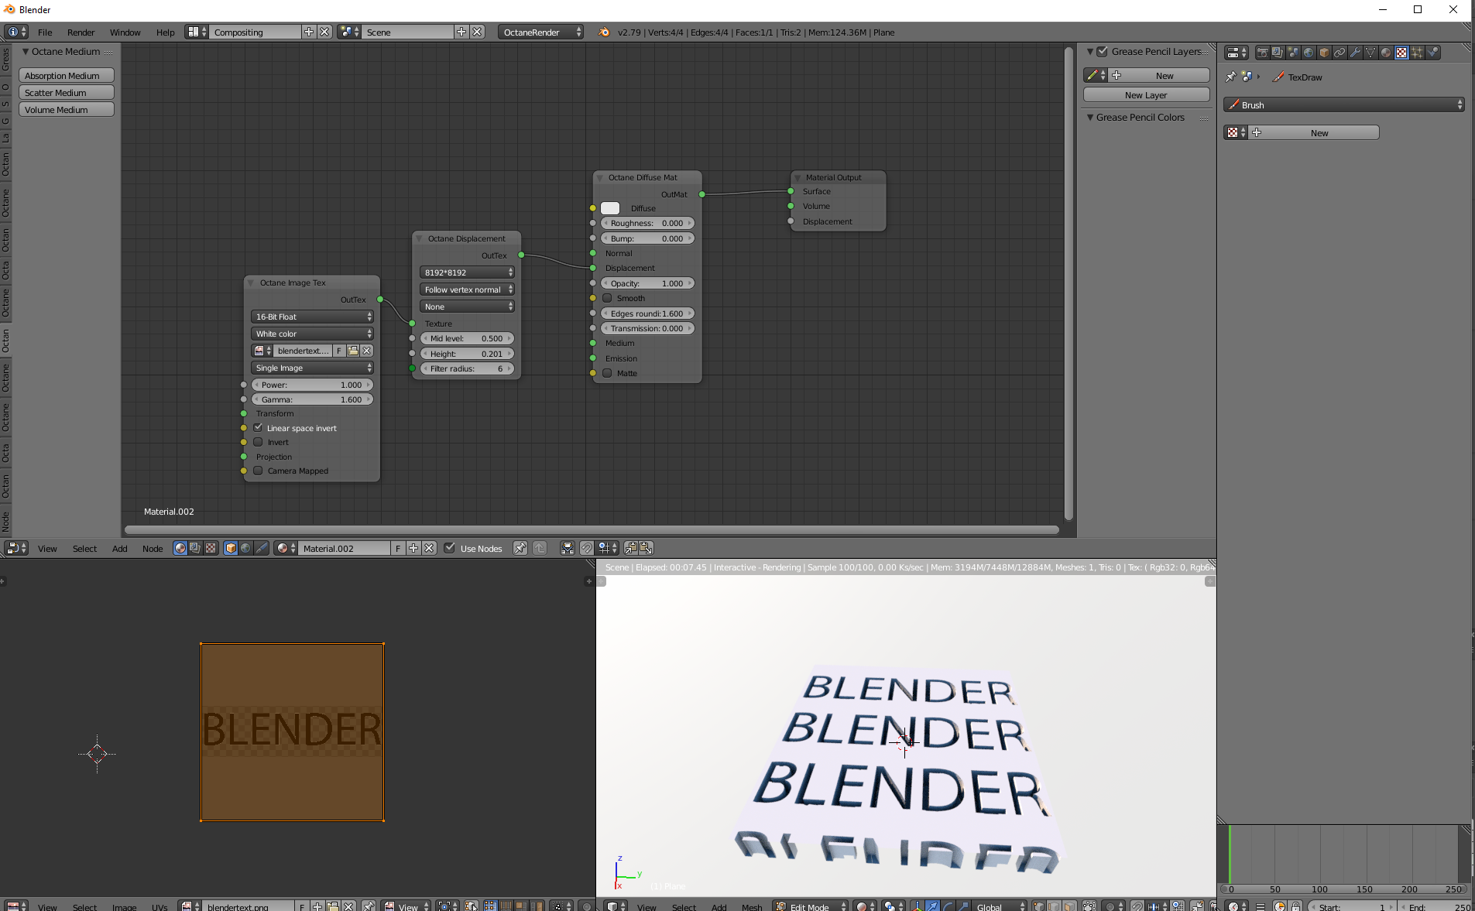Select Shader node tree type icon

[x=180, y=548]
